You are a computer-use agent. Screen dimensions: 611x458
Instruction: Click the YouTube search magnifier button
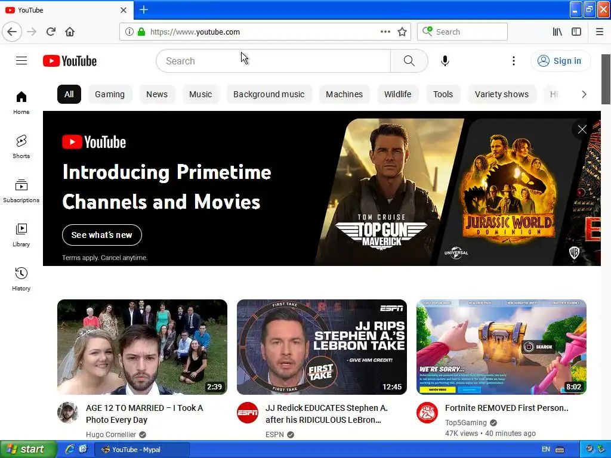(409, 61)
